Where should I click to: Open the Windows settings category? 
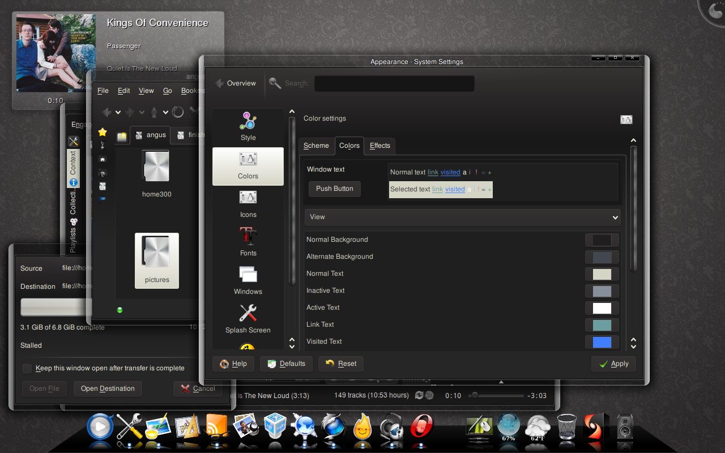click(248, 282)
